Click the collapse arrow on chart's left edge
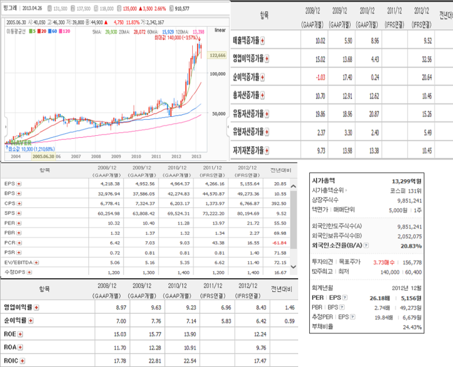 pos(6,127)
